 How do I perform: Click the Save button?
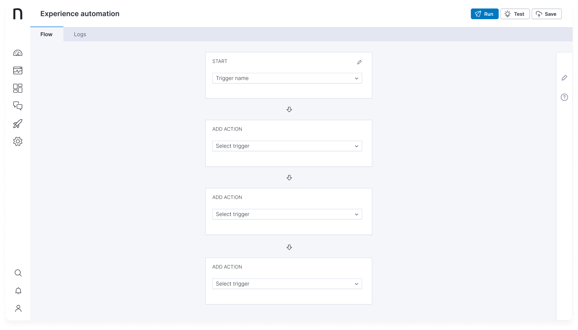(x=546, y=14)
